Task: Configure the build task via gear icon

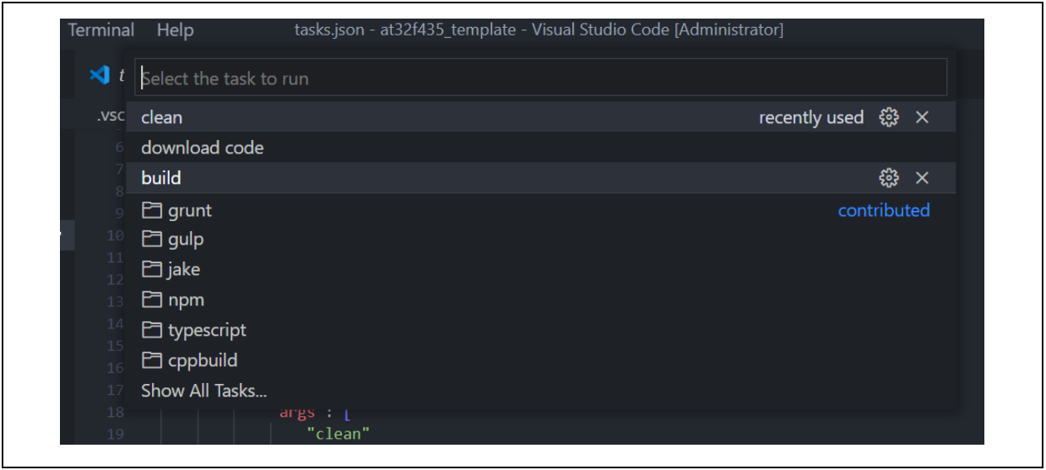Action: [x=888, y=178]
